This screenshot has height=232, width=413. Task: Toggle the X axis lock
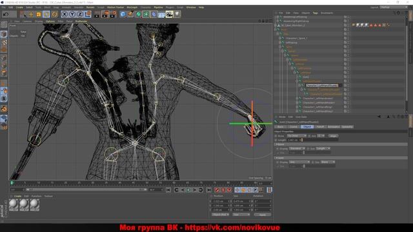65,14
